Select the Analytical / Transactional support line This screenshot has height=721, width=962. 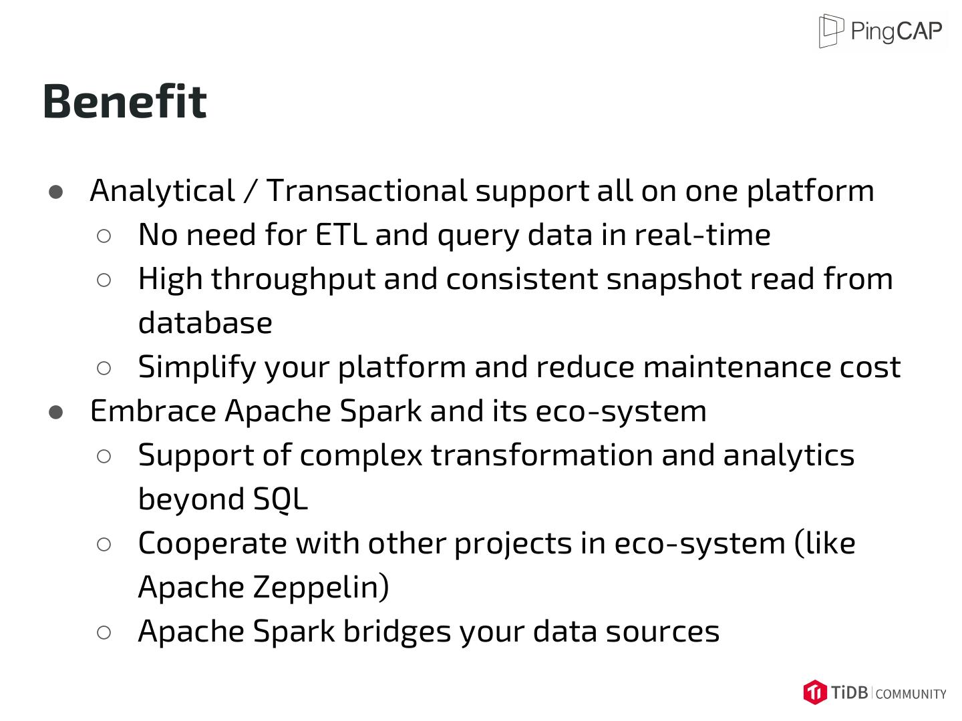tap(482, 191)
